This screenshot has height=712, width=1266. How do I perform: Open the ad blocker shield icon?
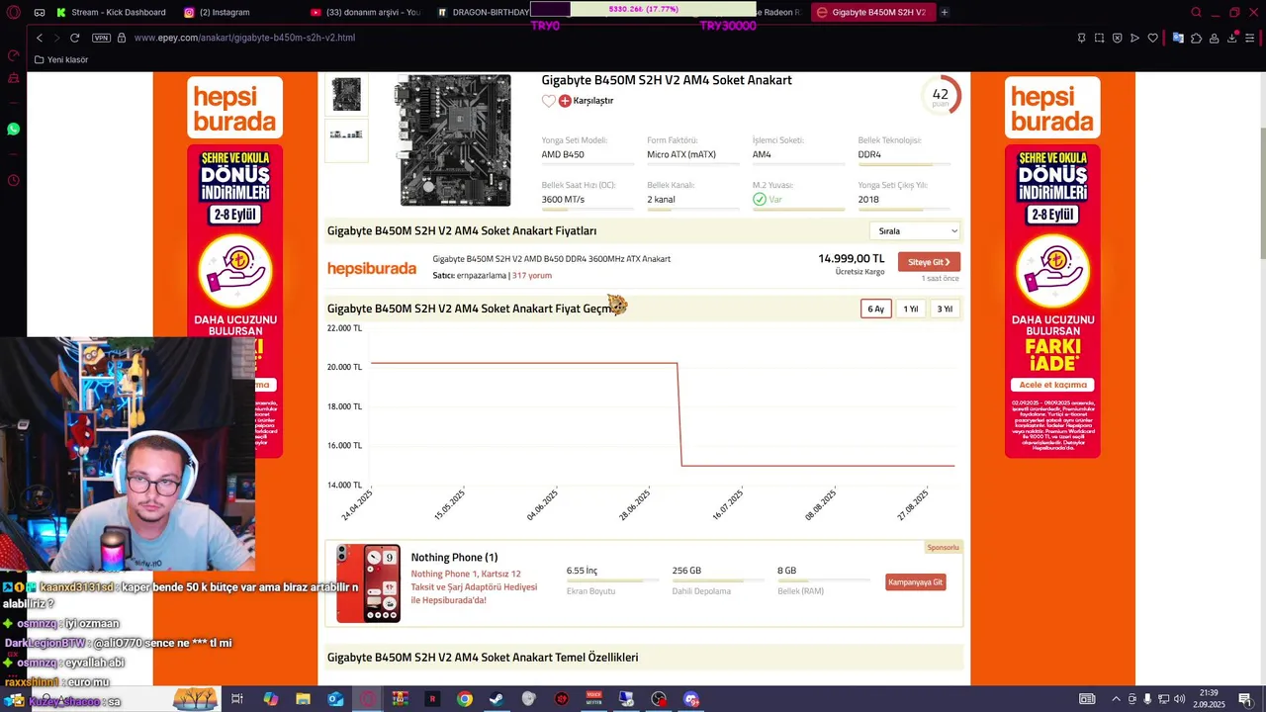point(1117,38)
